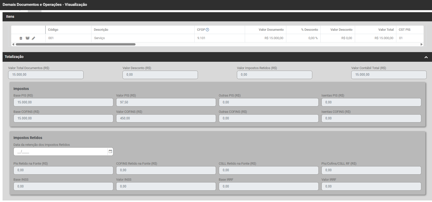This screenshot has height=202, width=432.
Task: Focus the Base PIS (R$) field
Action: pyautogui.click(x=63, y=102)
